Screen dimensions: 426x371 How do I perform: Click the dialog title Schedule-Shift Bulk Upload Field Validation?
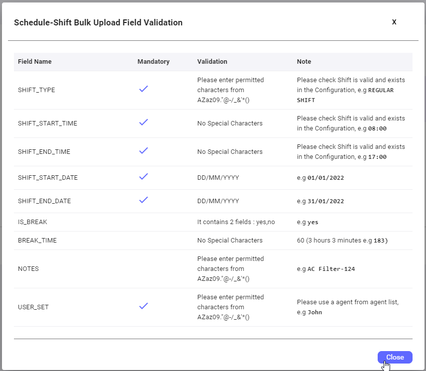[x=98, y=22]
